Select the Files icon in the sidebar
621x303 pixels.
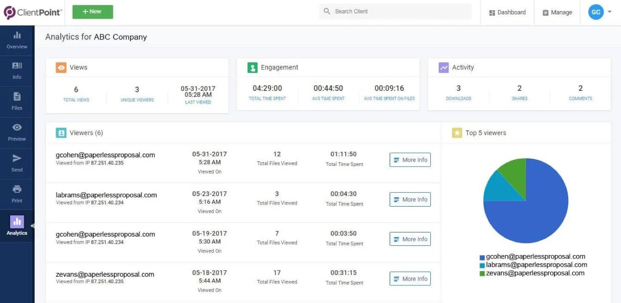pos(17,101)
